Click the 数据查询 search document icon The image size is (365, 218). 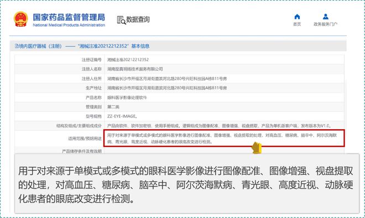coord(121,20)
